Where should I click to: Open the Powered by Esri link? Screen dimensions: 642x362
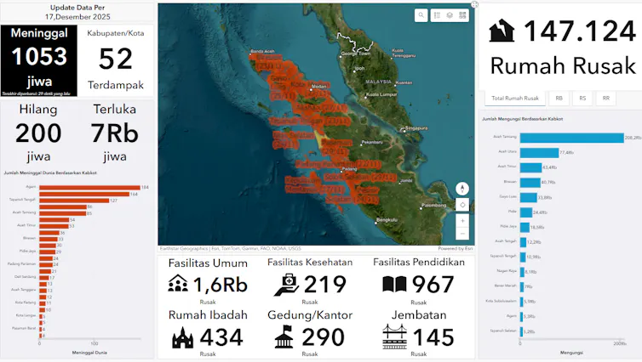(x=456, y=248)
